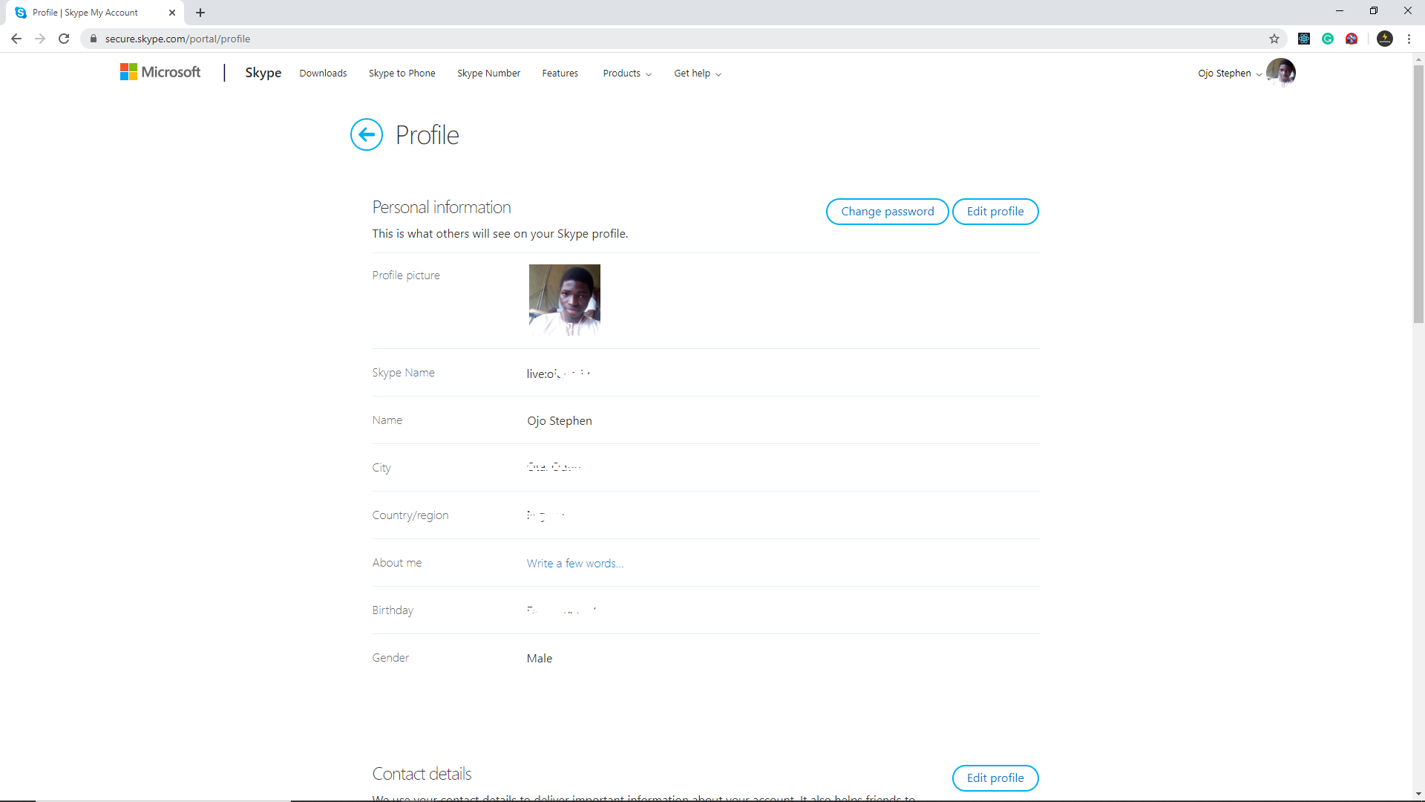Open a new browser tab
Viewport: 1425px width, 802px height.
click(200, 13)
